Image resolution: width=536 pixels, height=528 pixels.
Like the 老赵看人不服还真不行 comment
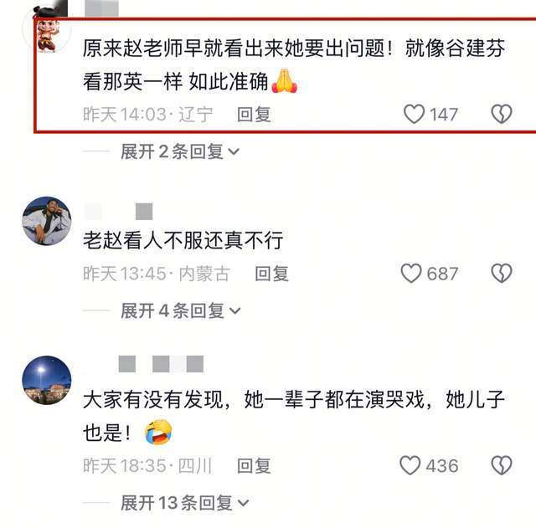pos(411,274)
